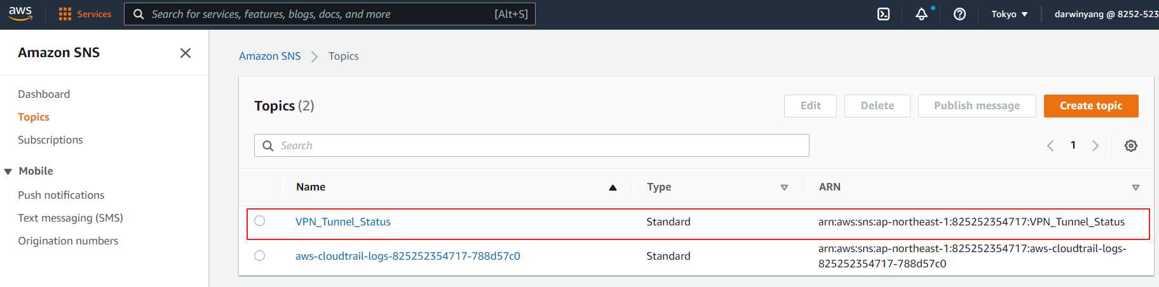Open the Tokyo region dropdown
Image resolution: width=1159 pixels, height=287 pixels.
point(1009,14)
